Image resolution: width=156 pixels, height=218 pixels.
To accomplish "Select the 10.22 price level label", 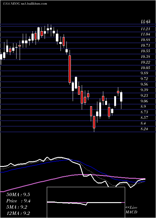I will click(145, 62).
